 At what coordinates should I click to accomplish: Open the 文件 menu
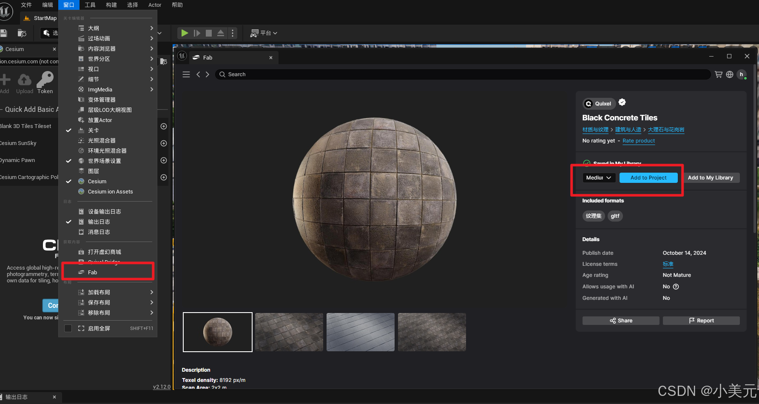26,5
